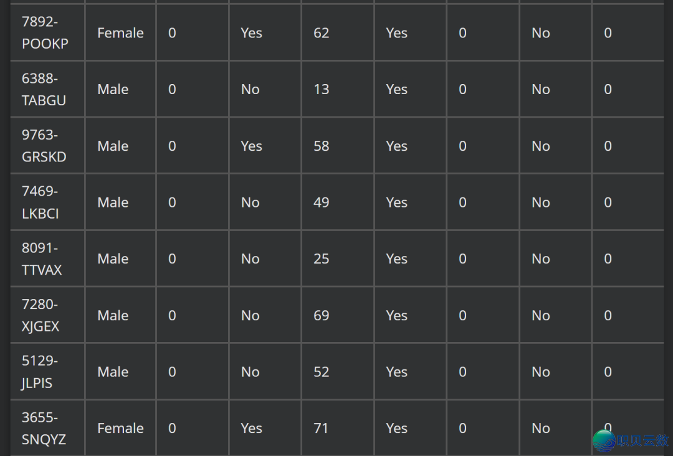Select the 9763-GRSKD customer ID
Image resolution: width=673 pixels, height=456 pixels.
44,146
